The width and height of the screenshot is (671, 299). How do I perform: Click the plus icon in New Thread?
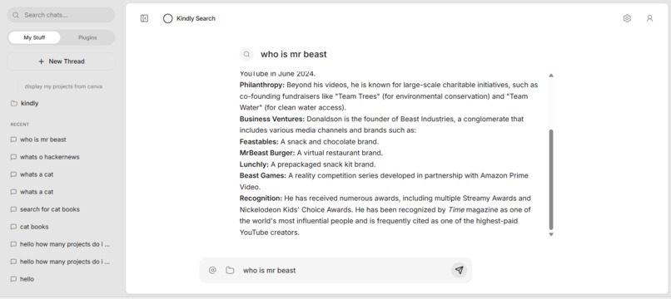click(x=41, y=61)
